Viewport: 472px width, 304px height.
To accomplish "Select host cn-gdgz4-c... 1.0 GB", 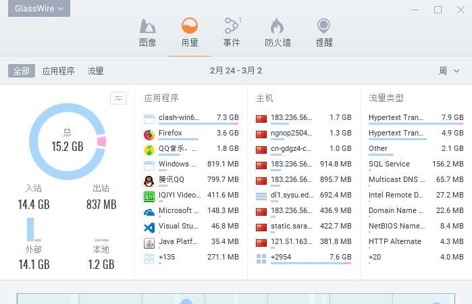I will point(304,150).
